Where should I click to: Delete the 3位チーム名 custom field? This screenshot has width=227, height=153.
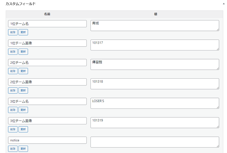[x=13, y=110]
